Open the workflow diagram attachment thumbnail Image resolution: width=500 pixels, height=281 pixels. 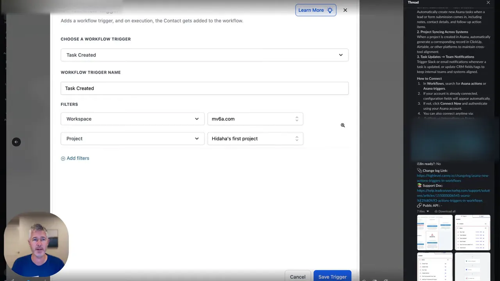click(472, 267)
